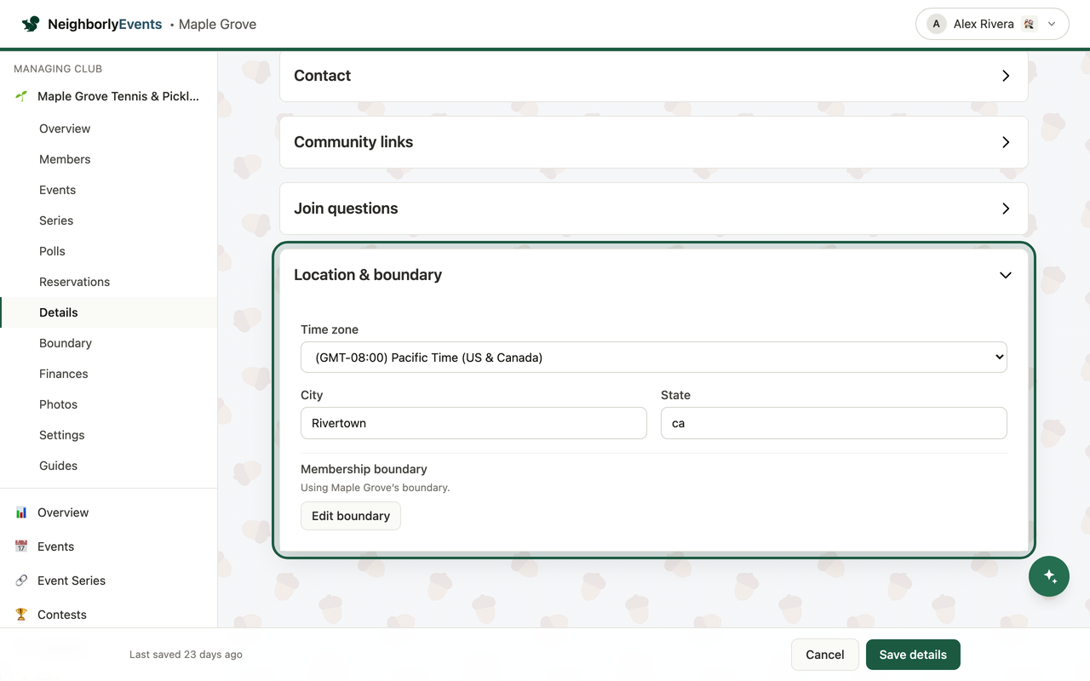This screenshot has width=1090, height=681.
Task: Click the sparkle assistant floating button
Action: pos(1049,576)
